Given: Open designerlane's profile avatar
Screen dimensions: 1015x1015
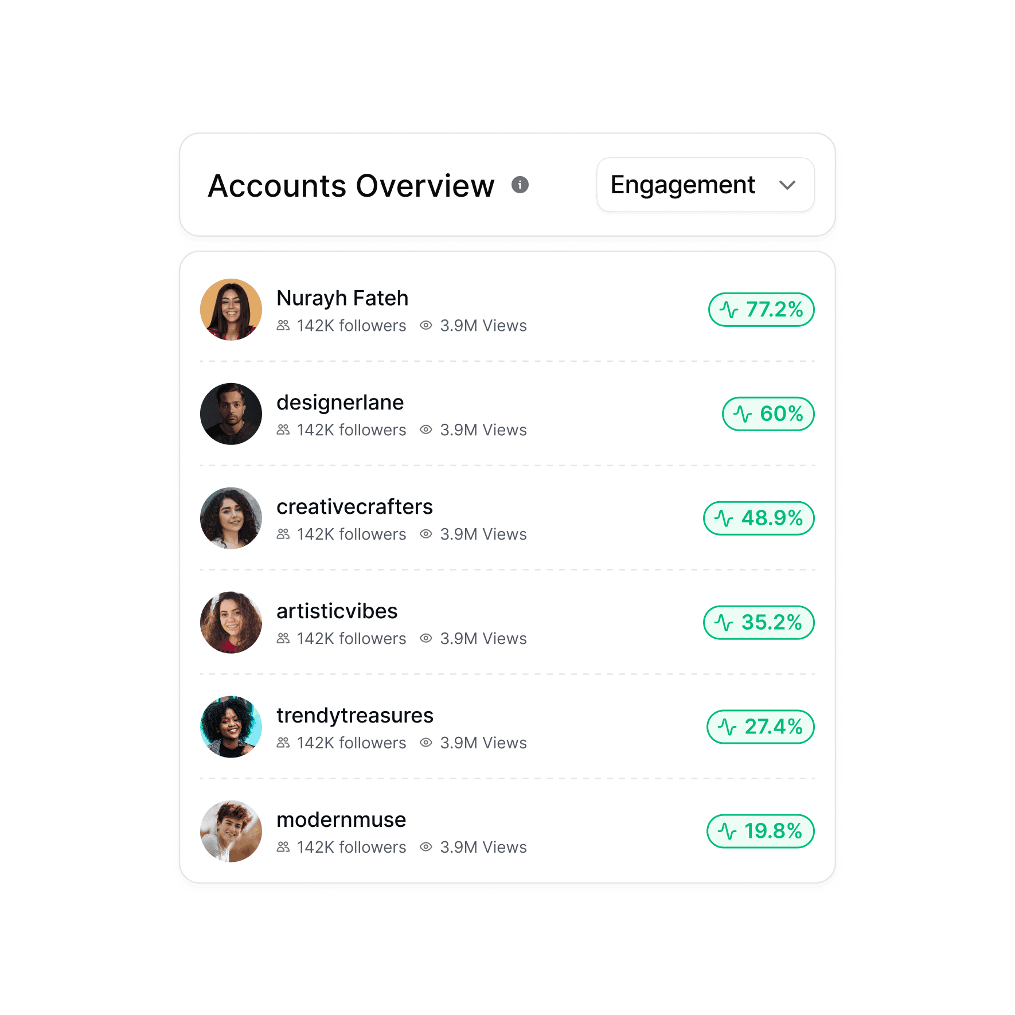Looking at the screenshot, I should pos(231,414).
